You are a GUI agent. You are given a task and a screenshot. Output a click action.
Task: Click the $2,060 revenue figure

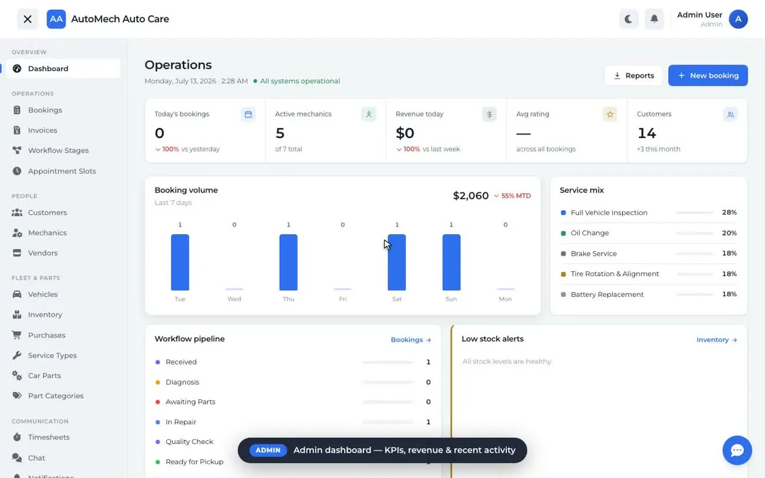point(471,195)
